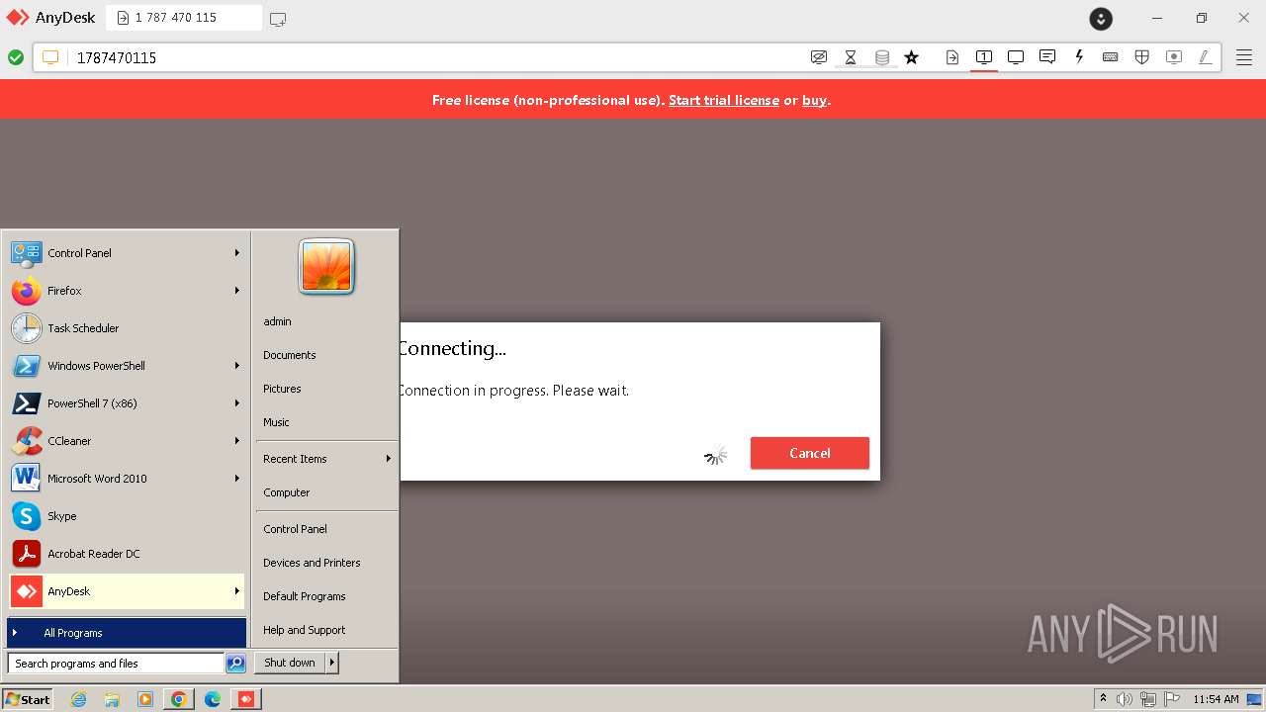The width and height of the screenshot is (1266, 712).
Task: Click the database stack icon in toolbar
Action: (882, 57)
